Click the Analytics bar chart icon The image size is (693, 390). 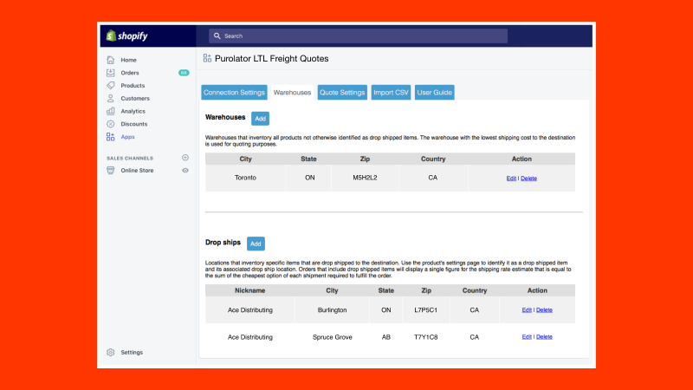point(111,111)
